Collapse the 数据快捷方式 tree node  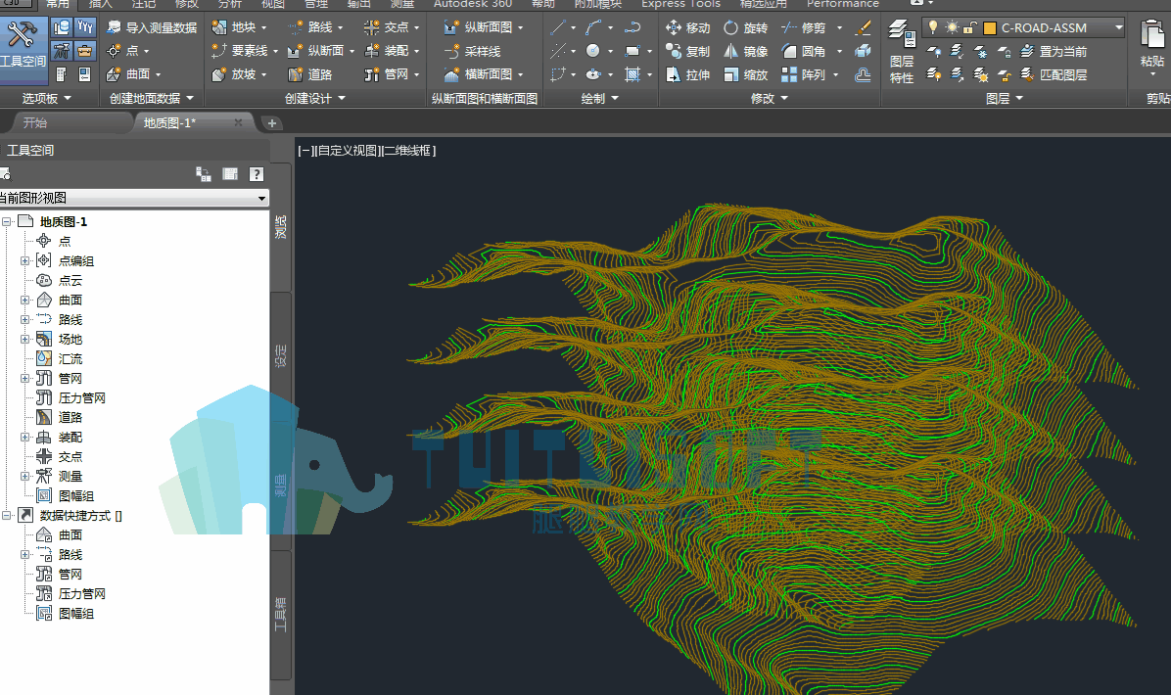pyautogui.click(x=7, y=516)
